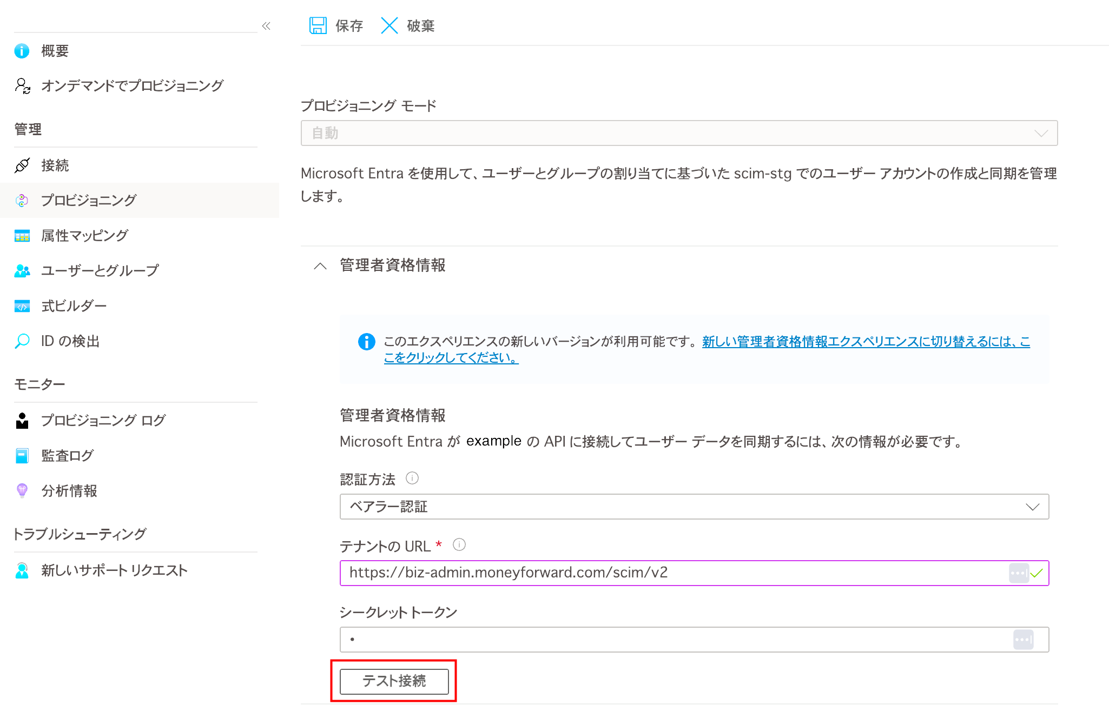
Task: Click the 概要 info icon
Action: (22, 51)
